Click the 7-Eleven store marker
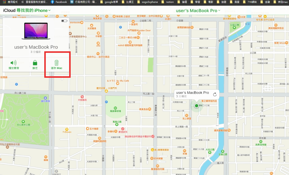The image size is (289, 175). (67, 129)
